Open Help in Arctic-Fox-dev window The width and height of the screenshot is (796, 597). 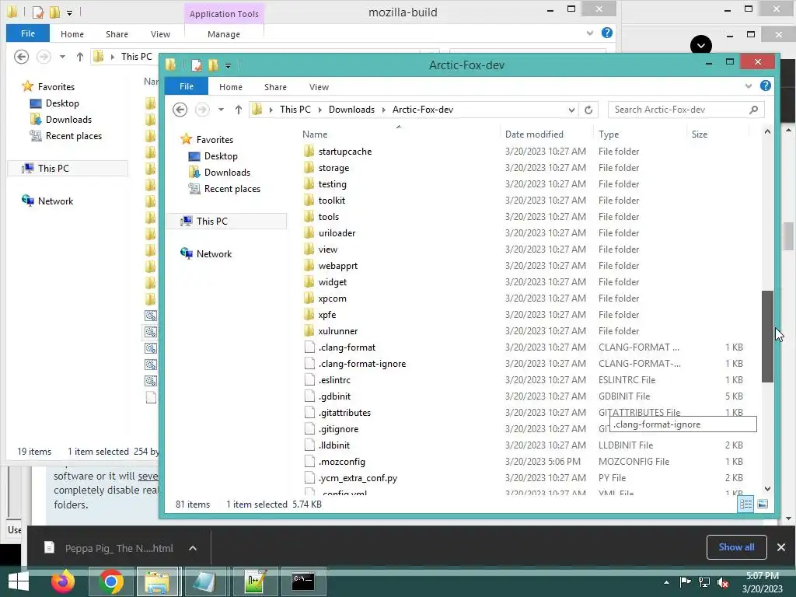click(766, 86)
